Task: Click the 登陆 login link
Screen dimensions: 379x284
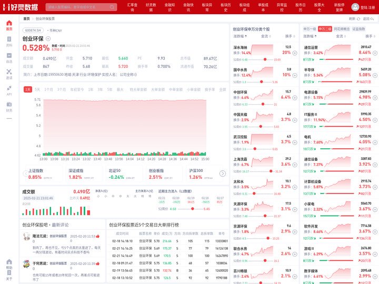Action: tap(364, 7)
